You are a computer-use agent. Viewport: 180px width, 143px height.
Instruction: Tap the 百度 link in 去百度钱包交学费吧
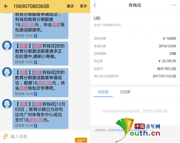pyautogui.click(x=23, y=88)
